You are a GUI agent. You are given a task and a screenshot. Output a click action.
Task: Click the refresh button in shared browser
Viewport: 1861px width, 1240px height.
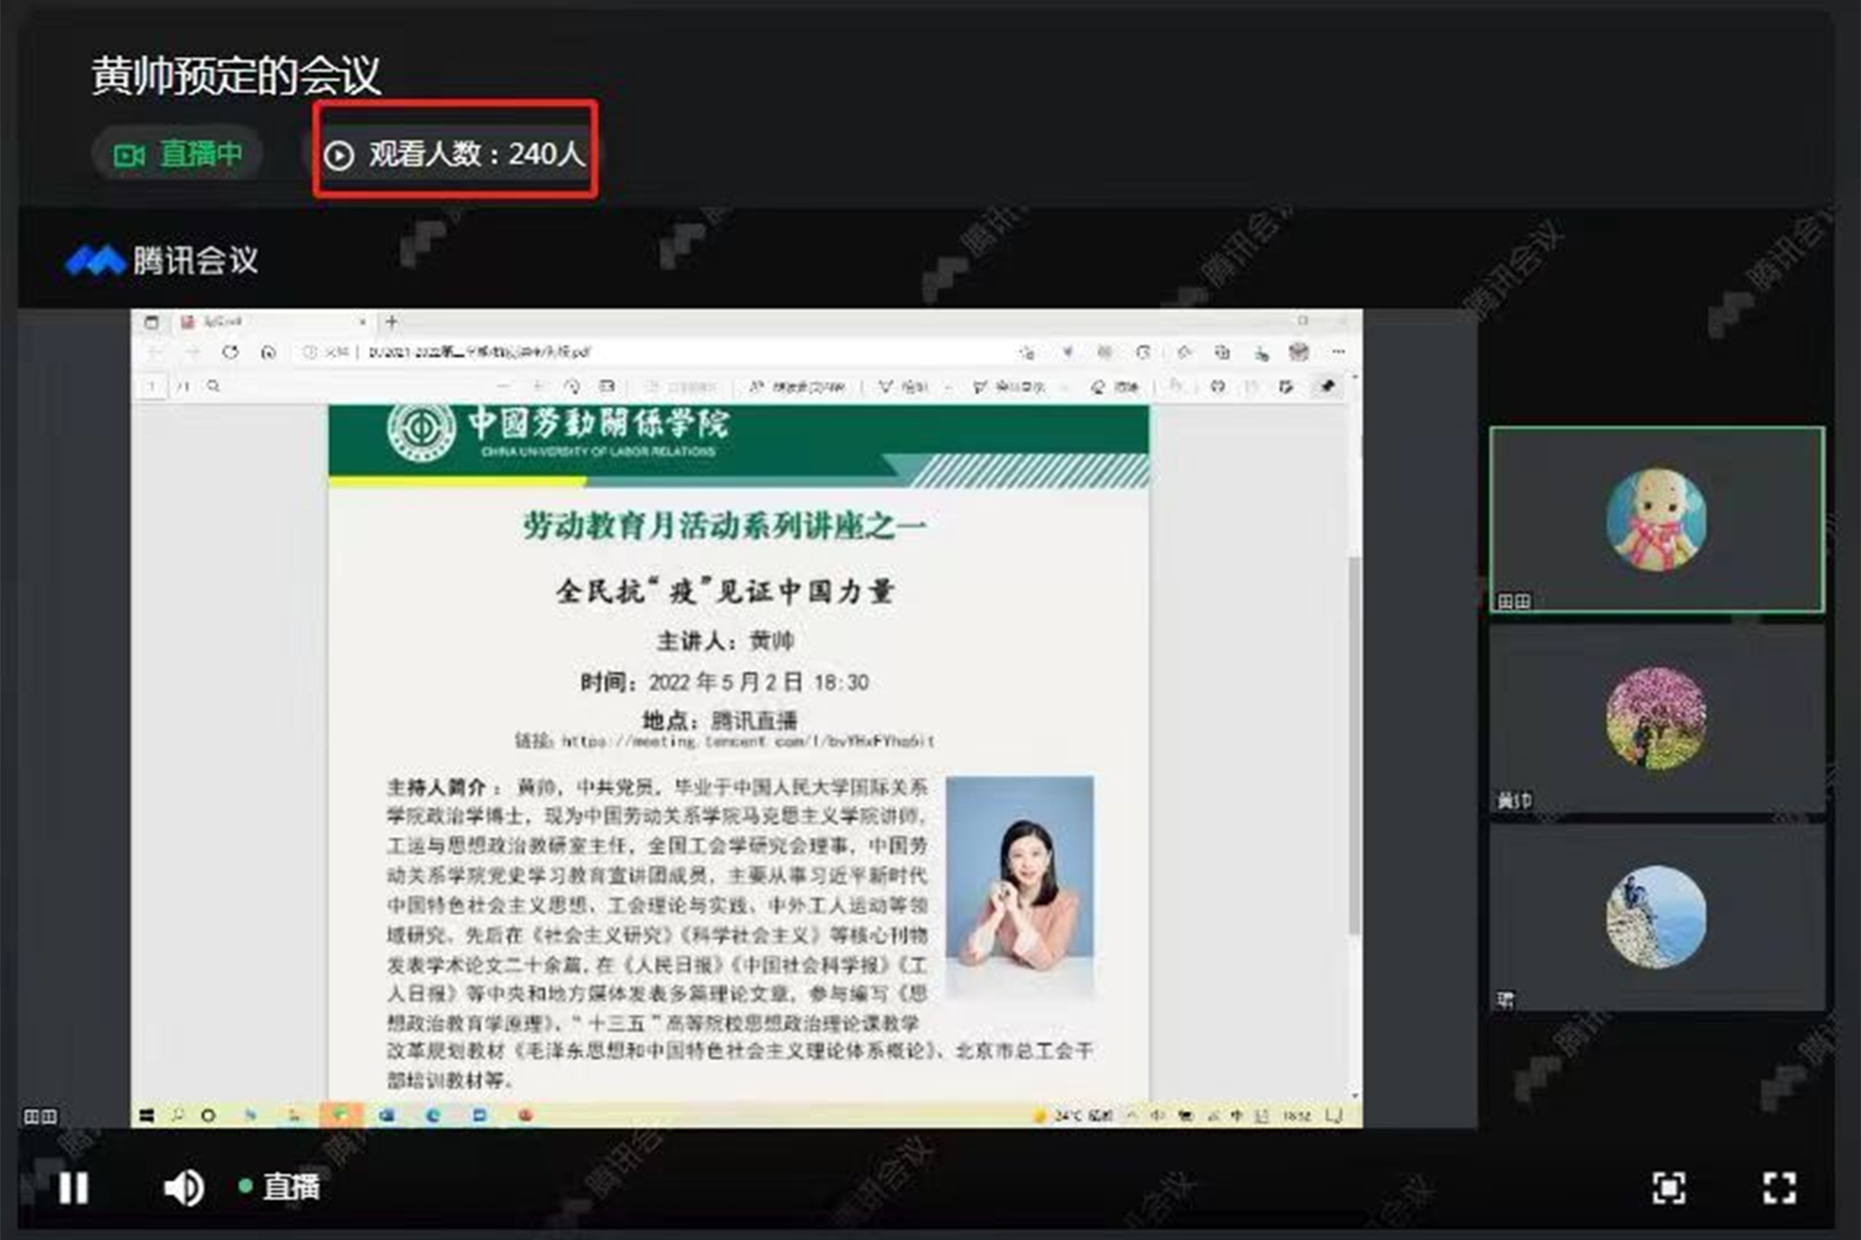(230, 352)
